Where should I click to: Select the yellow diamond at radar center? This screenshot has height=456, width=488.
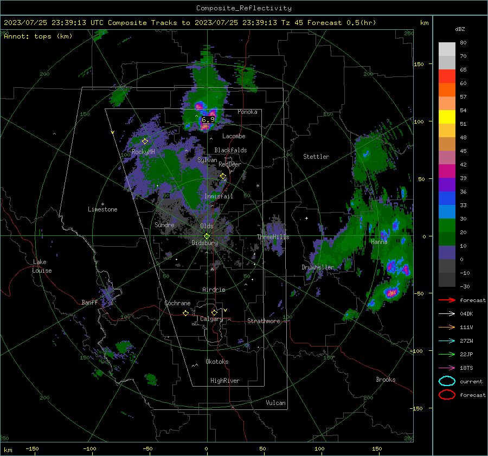click(207, 236)
